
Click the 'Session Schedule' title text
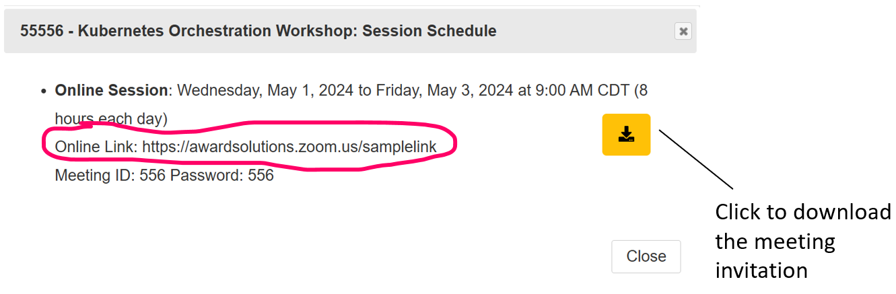[x=427, y=31]
